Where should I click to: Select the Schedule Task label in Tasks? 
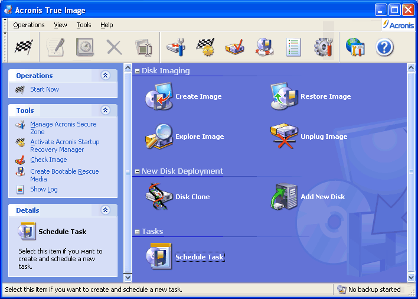[x=200, y=257]
